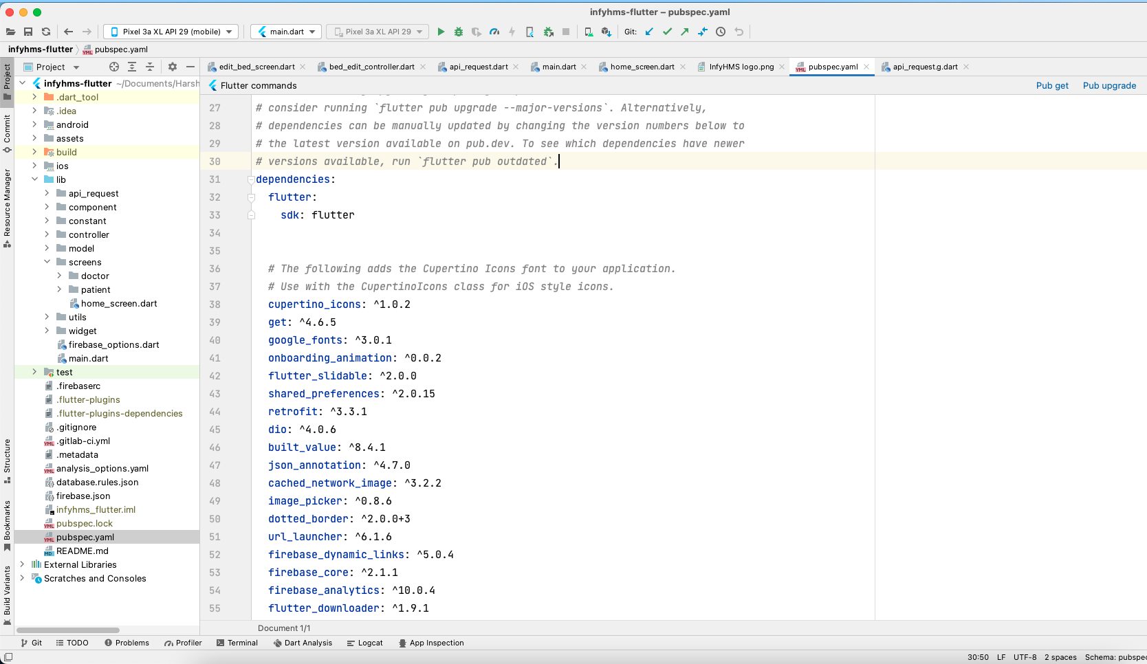1147x664 pixels.
Task: Trigger Flutter hot reload lightning icon
Action: click(512, 32)
